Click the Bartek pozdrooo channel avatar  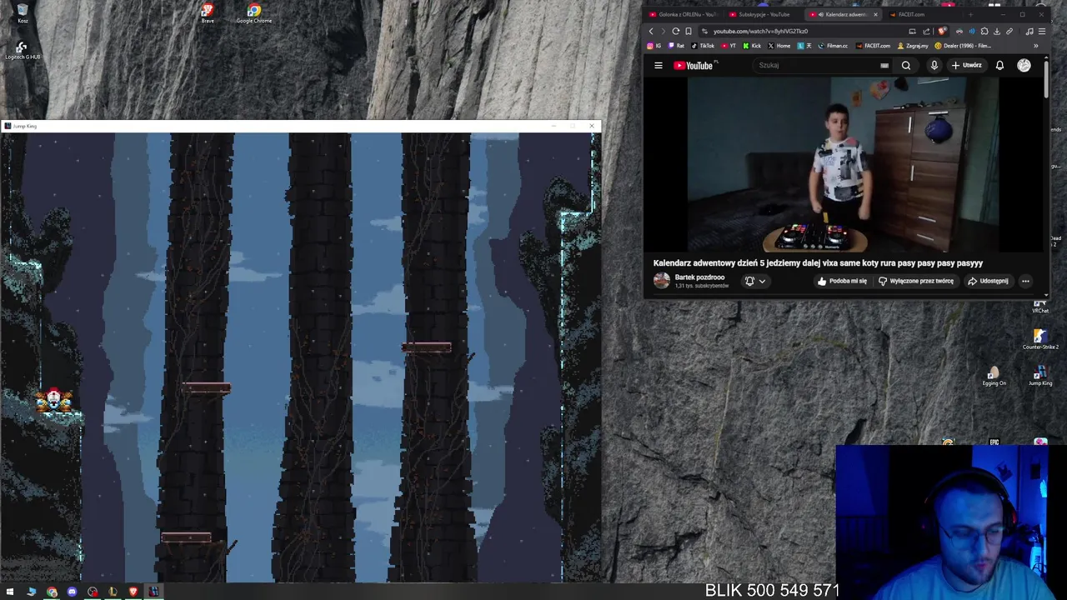click(x=661, y=281)
